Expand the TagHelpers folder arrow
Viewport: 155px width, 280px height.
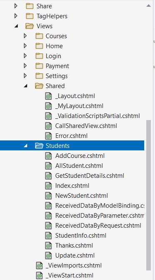[16, 16]
